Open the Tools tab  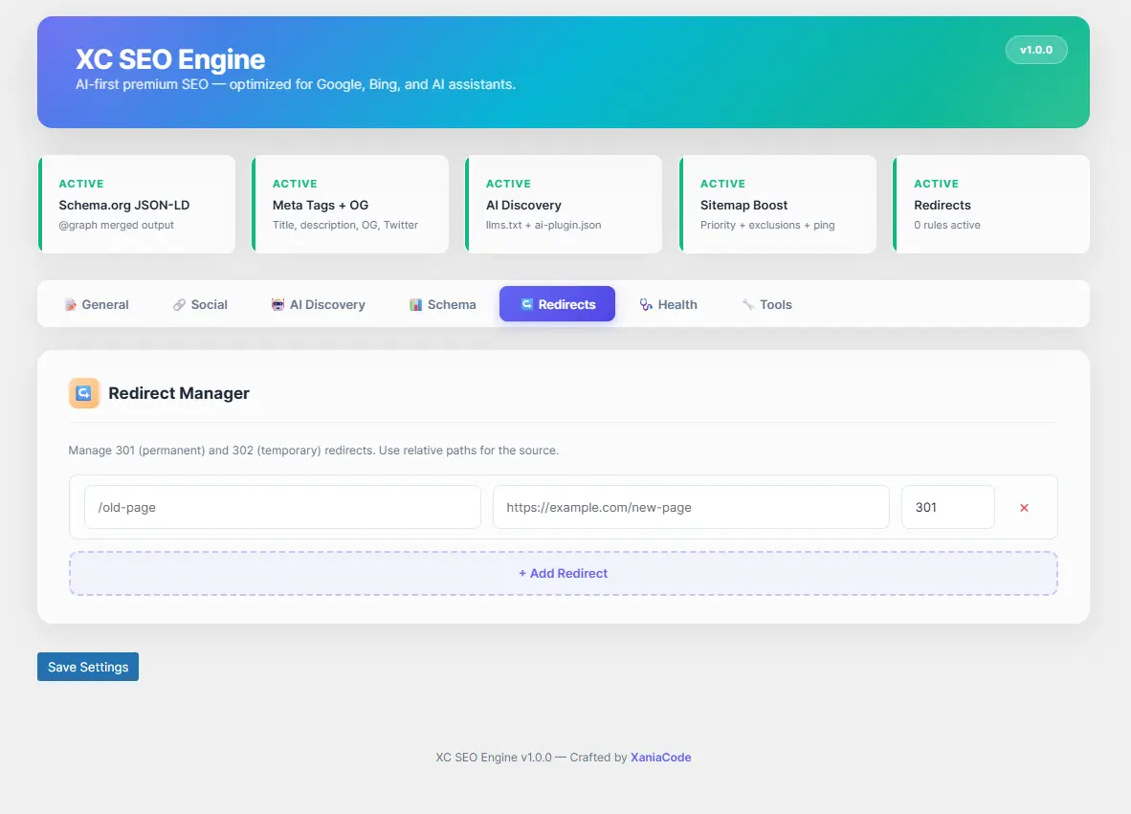(x=766, y=304)
